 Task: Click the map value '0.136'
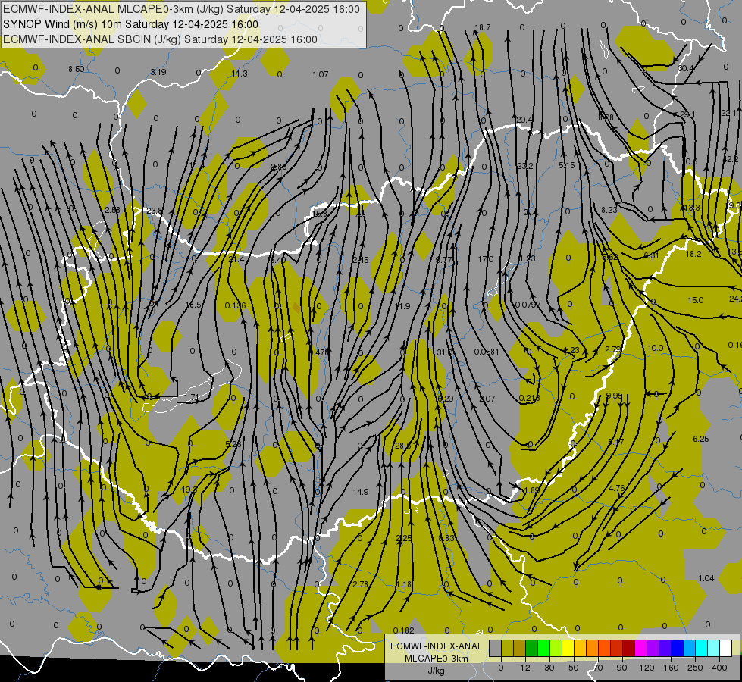tap(235, 305)
